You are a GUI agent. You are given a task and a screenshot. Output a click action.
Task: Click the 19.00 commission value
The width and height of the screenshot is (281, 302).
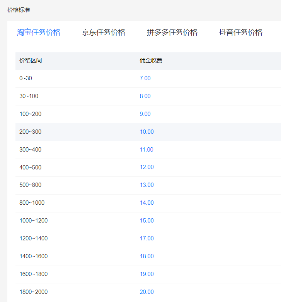(147, 274)
